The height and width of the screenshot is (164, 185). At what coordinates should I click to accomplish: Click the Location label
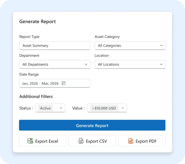pos(102,56)
